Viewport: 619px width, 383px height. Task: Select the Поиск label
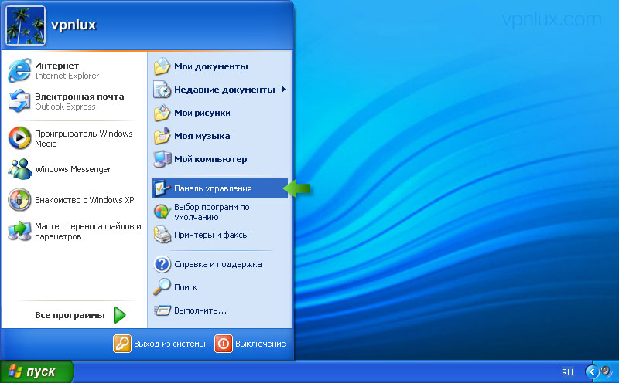point(186,287)
